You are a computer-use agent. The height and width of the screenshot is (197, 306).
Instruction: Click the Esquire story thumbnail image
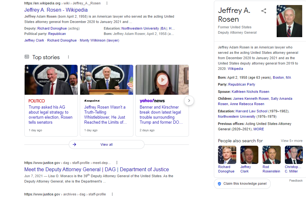pos(107,80)
